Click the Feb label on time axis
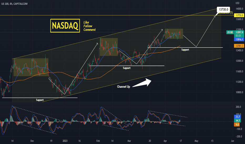Screen dimensions: 245x144 [98, 141]
